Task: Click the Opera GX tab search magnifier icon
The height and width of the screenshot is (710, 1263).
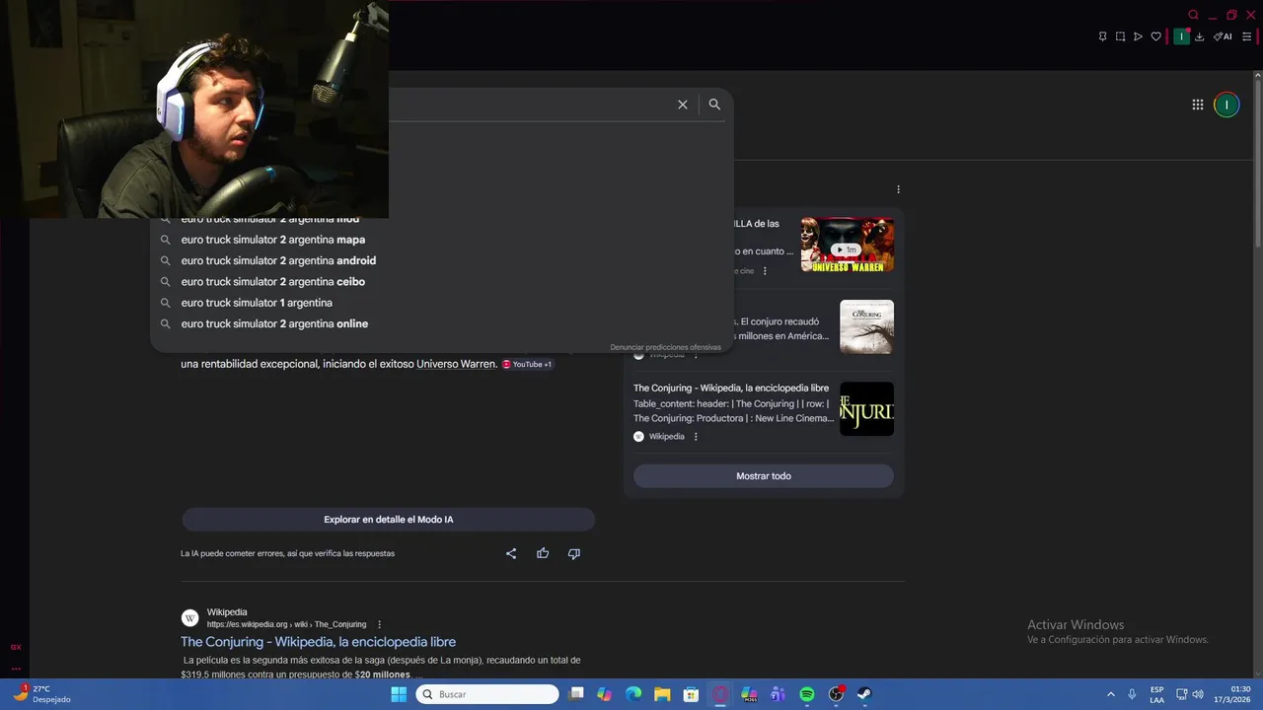Action: pos(1193,15)
